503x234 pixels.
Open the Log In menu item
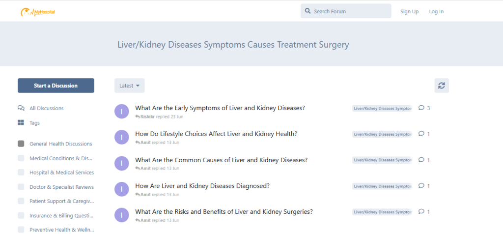436,12
